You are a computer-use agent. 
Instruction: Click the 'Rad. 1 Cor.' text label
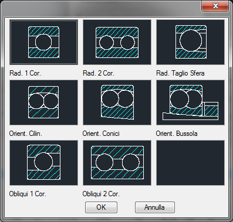(x=25, y=73)
